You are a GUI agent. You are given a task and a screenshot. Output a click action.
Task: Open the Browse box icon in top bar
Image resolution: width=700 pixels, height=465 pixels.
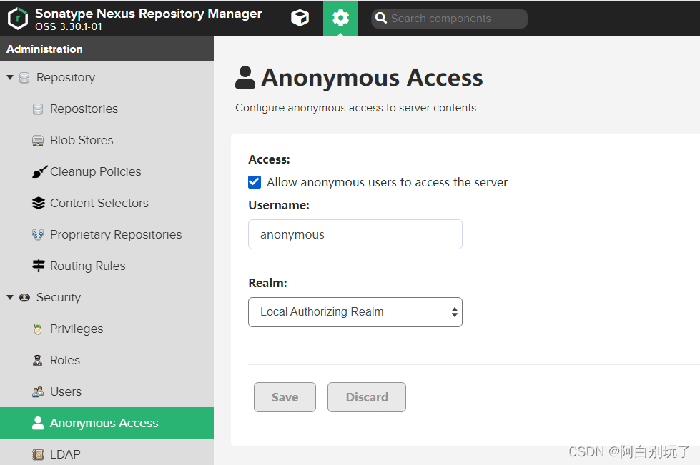pyautogui.click(x=300, y=18)
